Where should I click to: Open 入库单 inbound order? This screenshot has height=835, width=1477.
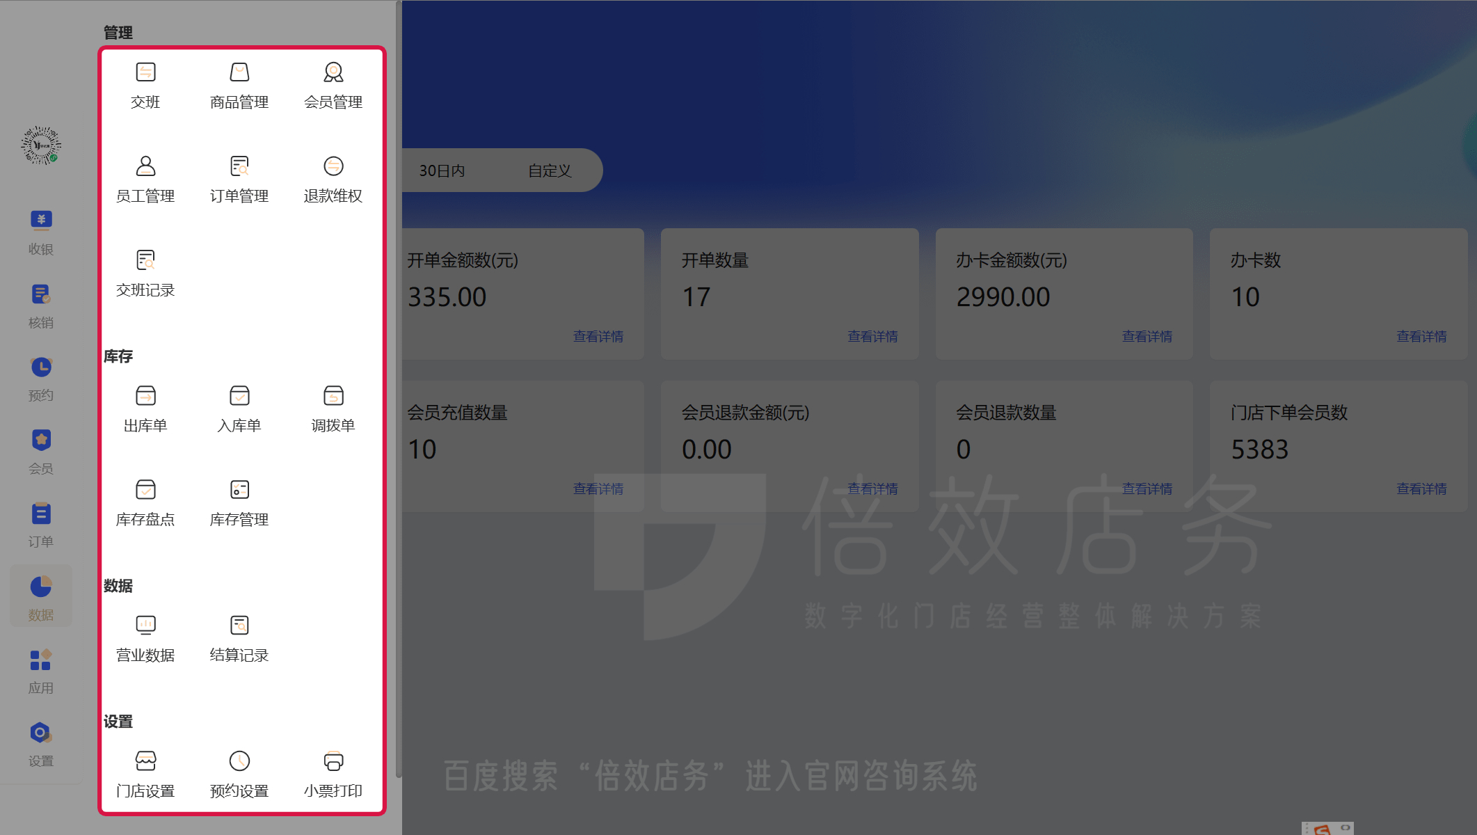pyautogui.click(x=239, y=409)
